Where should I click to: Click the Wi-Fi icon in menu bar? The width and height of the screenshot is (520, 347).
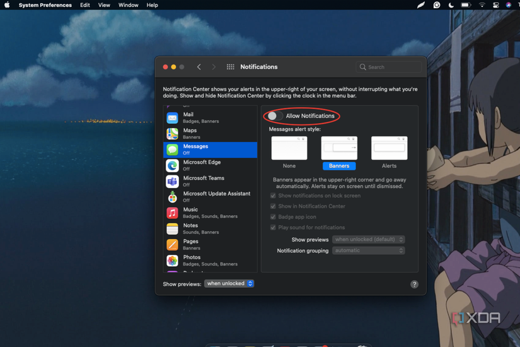pos(482,5)
